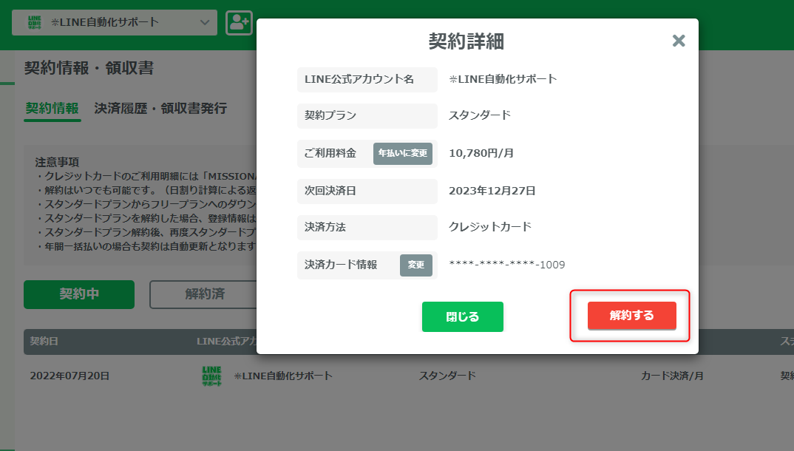Click the 契約中 filter button
This screenshot has width=794, height=451.
(x=79, y=294)
